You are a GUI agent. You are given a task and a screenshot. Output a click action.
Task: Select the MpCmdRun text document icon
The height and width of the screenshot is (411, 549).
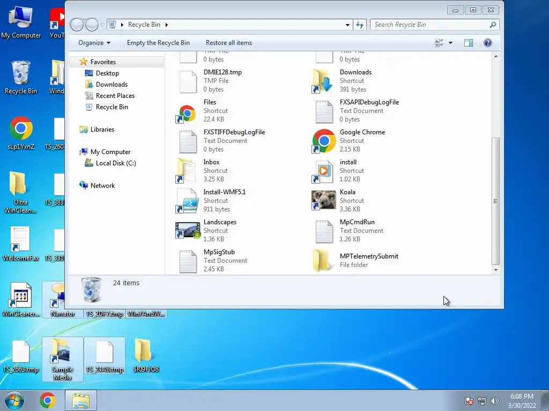324,231
